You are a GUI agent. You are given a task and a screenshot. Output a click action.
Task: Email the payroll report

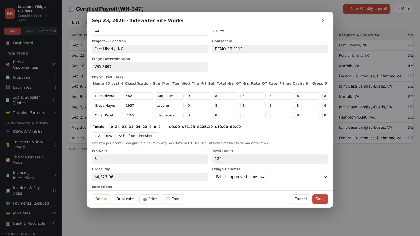coord(174,199)
